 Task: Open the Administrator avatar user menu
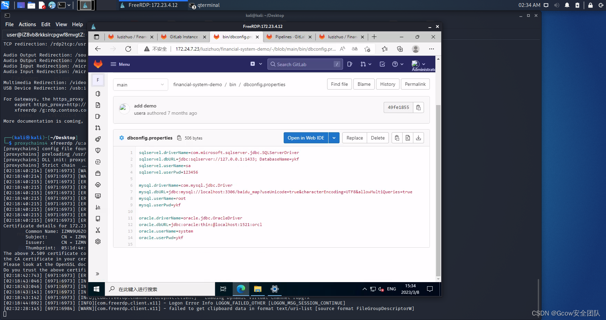point(418,64)
